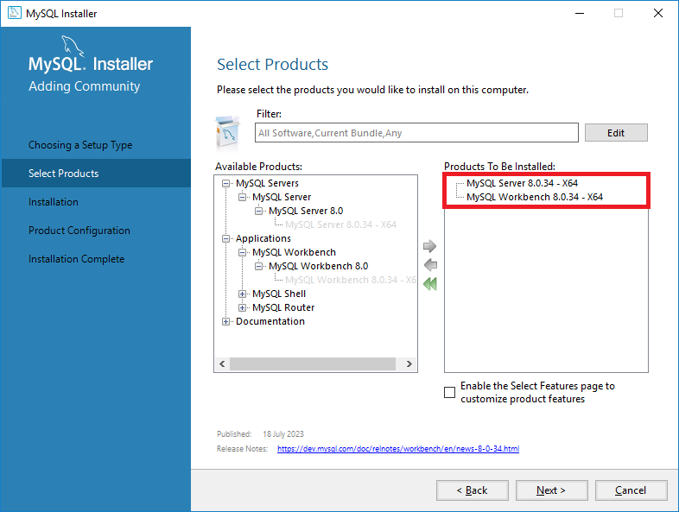The height and width of the screenshot is (512, 679).
Task: Click the green remove-all double arrow icon
Action: pos(430,284)
